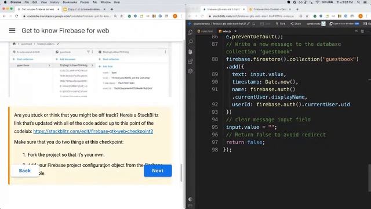Viewport: 371px width, 209px height.
Task: Bookmark the StackBlitz page with star
Action: (307, 16)
